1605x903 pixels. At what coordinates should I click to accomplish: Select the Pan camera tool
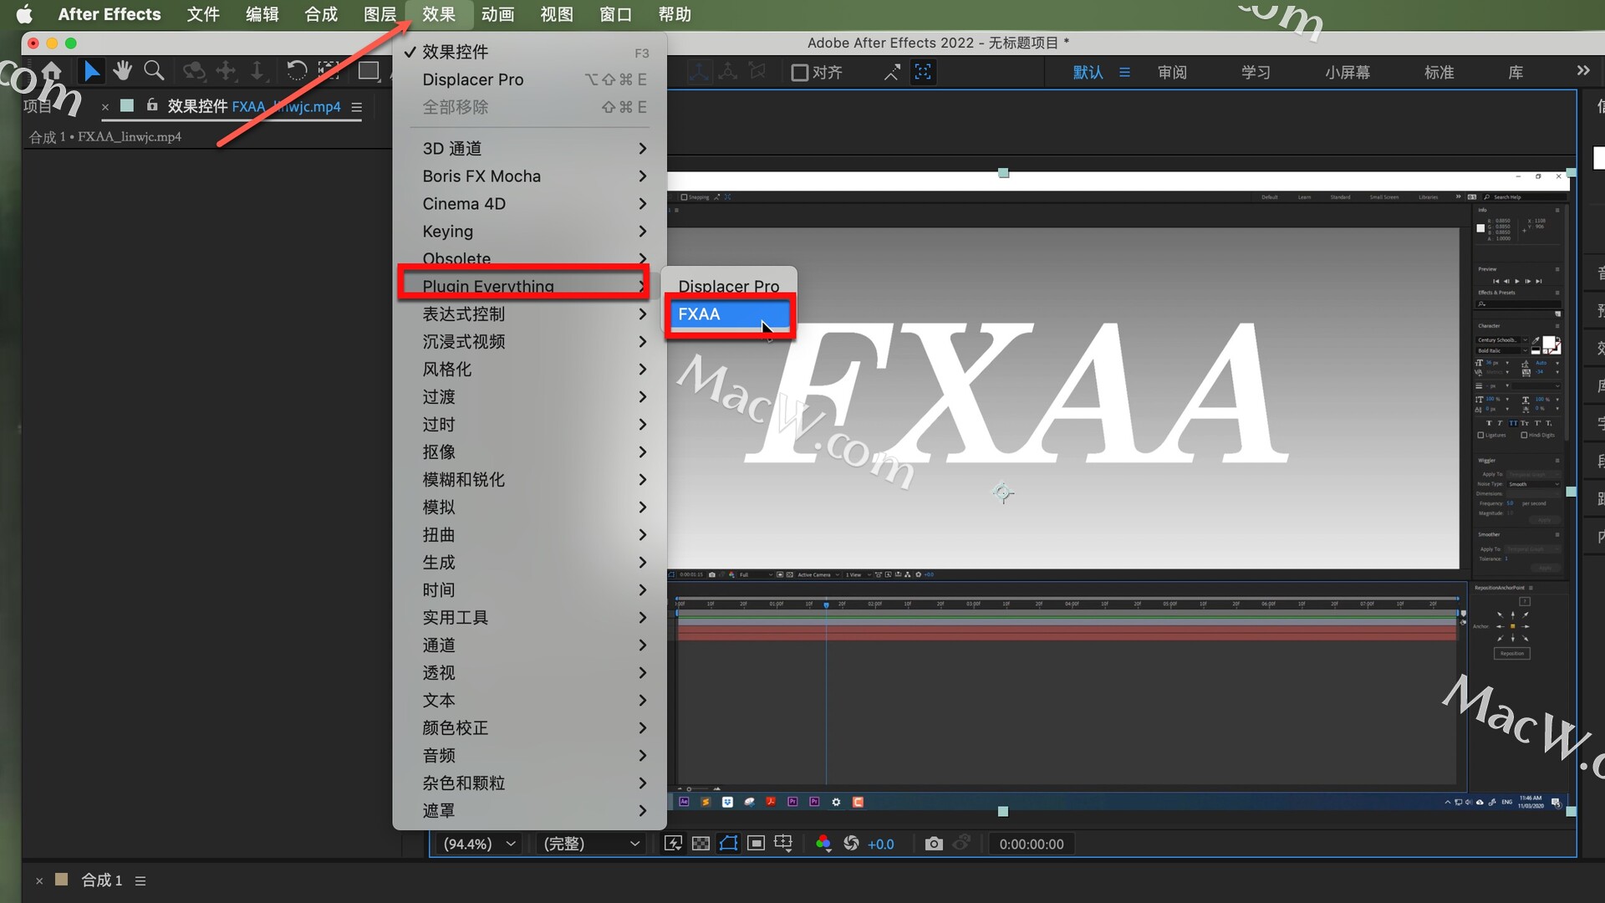tap(226, 71)
